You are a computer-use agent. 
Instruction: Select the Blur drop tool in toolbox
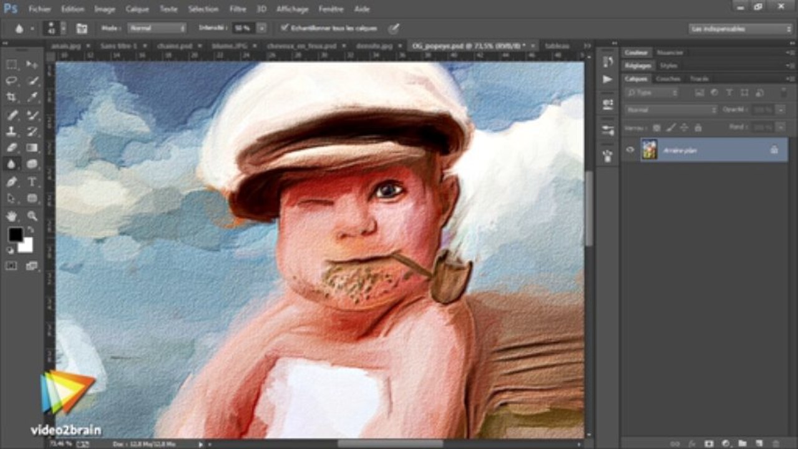tap(12, 164)
